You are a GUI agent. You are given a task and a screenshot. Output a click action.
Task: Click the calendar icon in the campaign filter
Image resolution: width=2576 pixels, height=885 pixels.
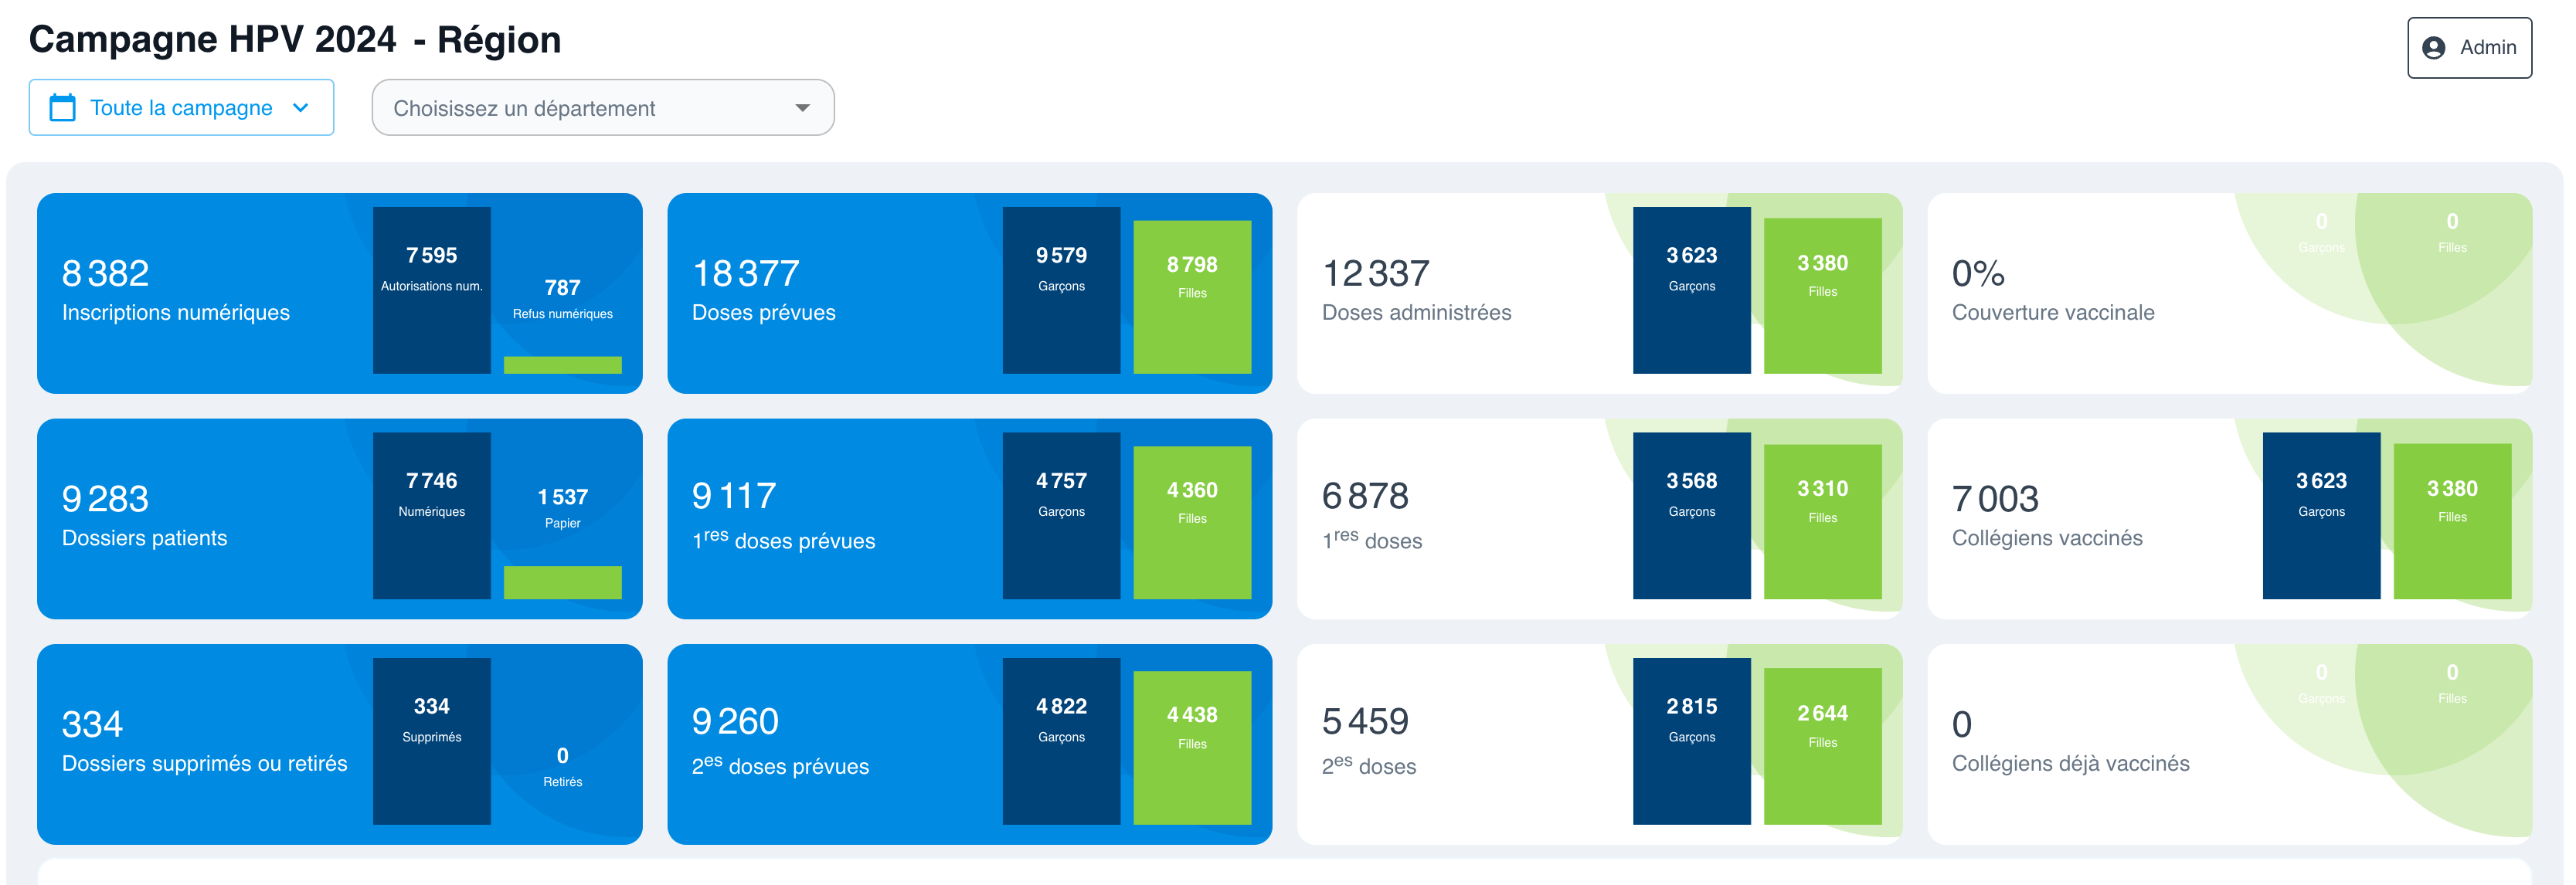pos(62,108)
